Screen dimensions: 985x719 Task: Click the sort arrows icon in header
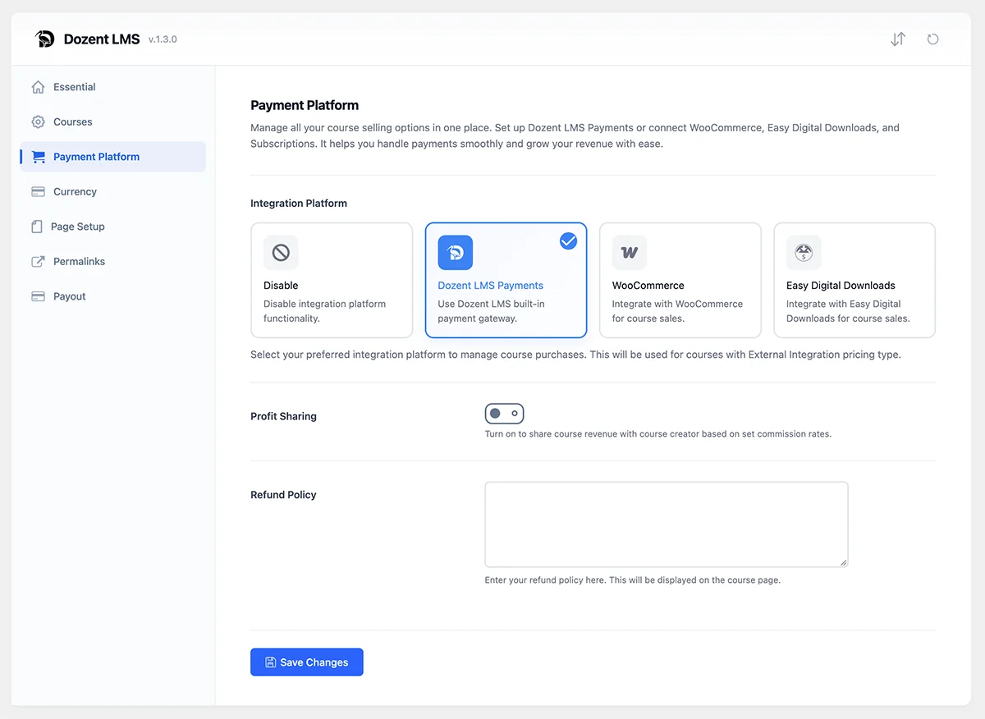(898, 39)
